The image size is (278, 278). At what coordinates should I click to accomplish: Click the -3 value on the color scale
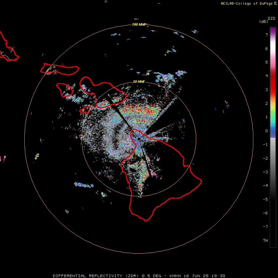click(265, 172)
